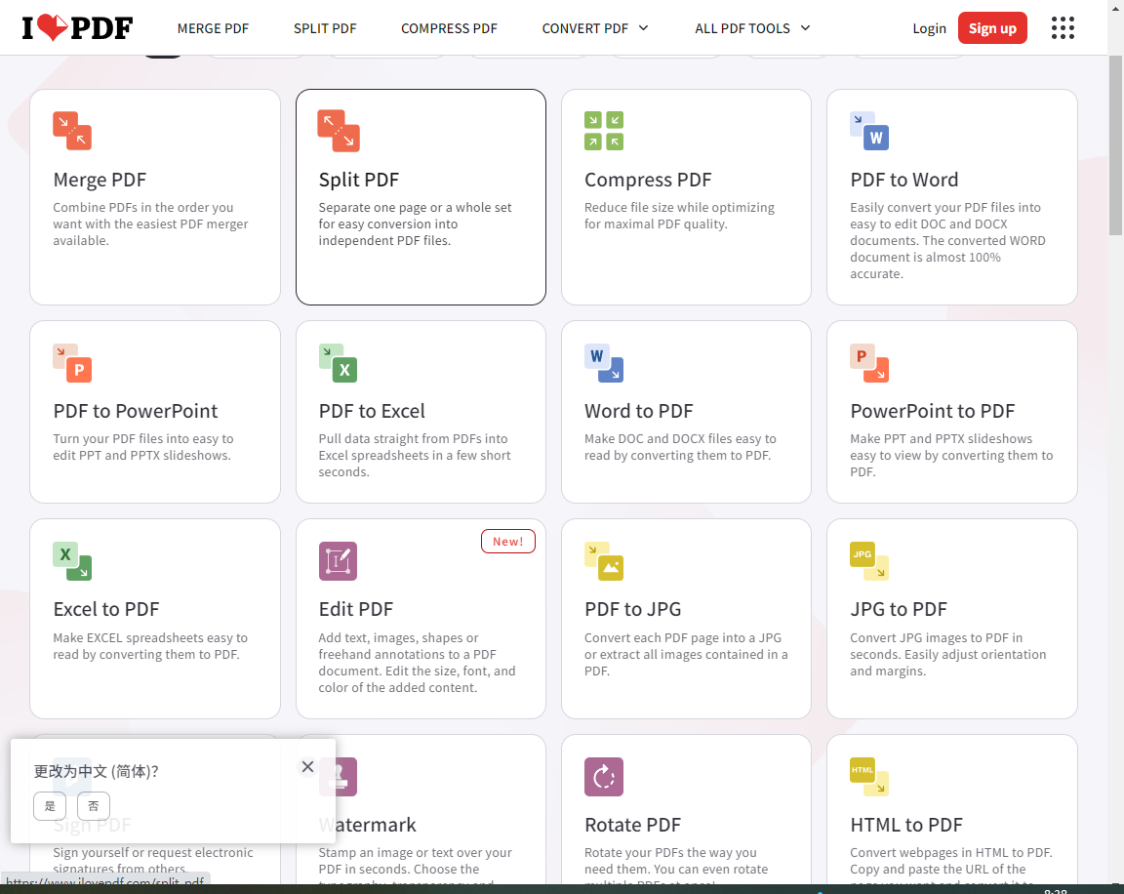Image resolution: width=1124 pixels, height=894 pixels.
Task: Open the Word to PDF card title
Action: point(639,412)
